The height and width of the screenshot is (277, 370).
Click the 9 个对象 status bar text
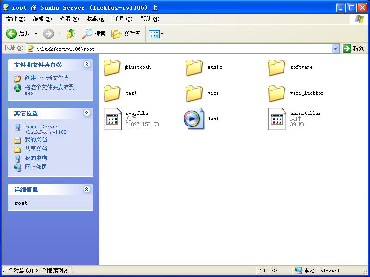37,271
